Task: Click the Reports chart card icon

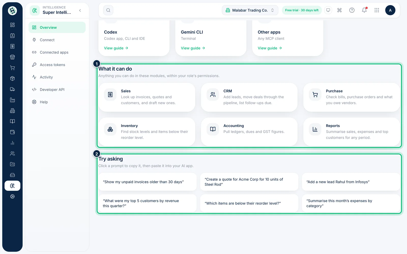Action: [315, 129]
